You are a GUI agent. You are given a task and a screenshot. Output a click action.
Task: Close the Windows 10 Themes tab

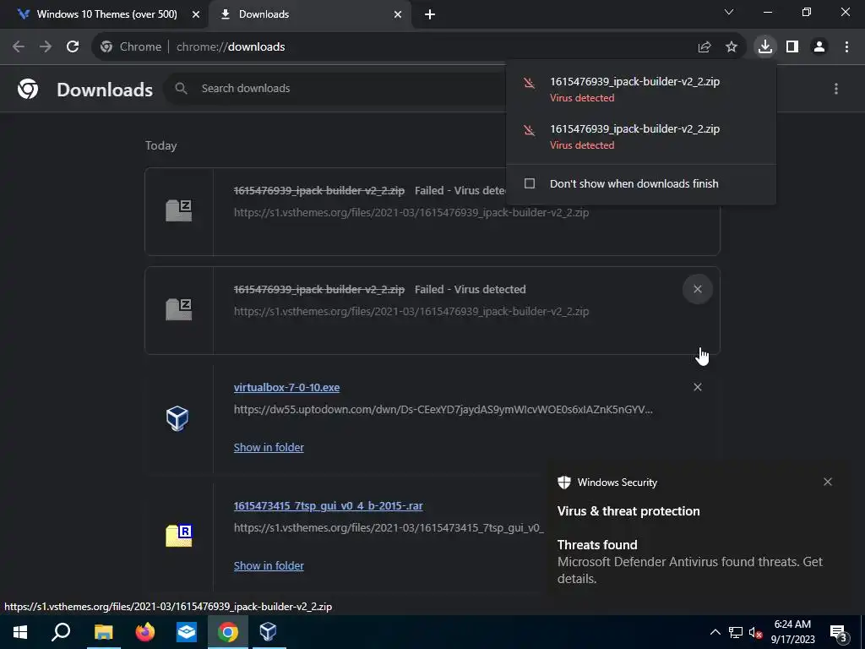196,14
